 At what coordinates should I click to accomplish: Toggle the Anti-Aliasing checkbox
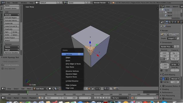pos(163,74)
